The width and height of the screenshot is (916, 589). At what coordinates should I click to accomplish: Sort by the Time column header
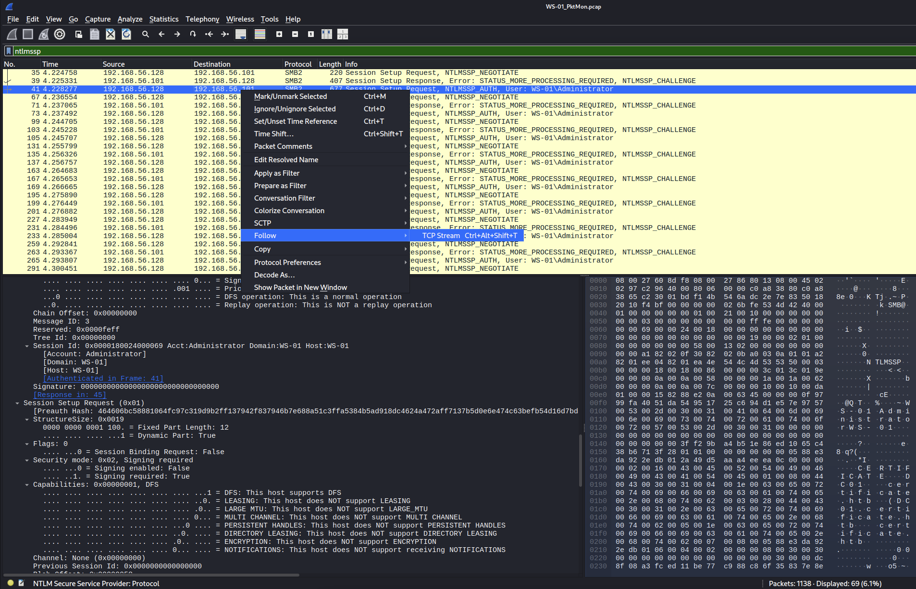tap(70, 64)
